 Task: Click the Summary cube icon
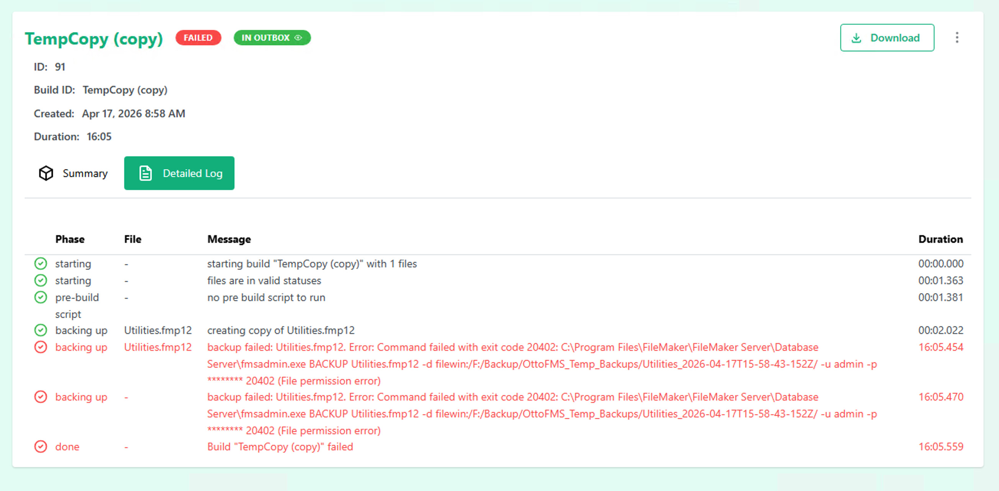click(46, 173)
